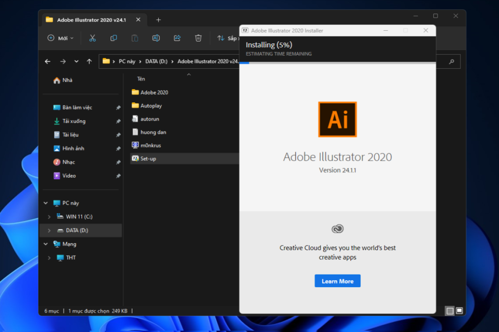Go back with the left arrow button
Image resolution: width=499 pixels, height=332 pixels.
(x=48, y=61)
